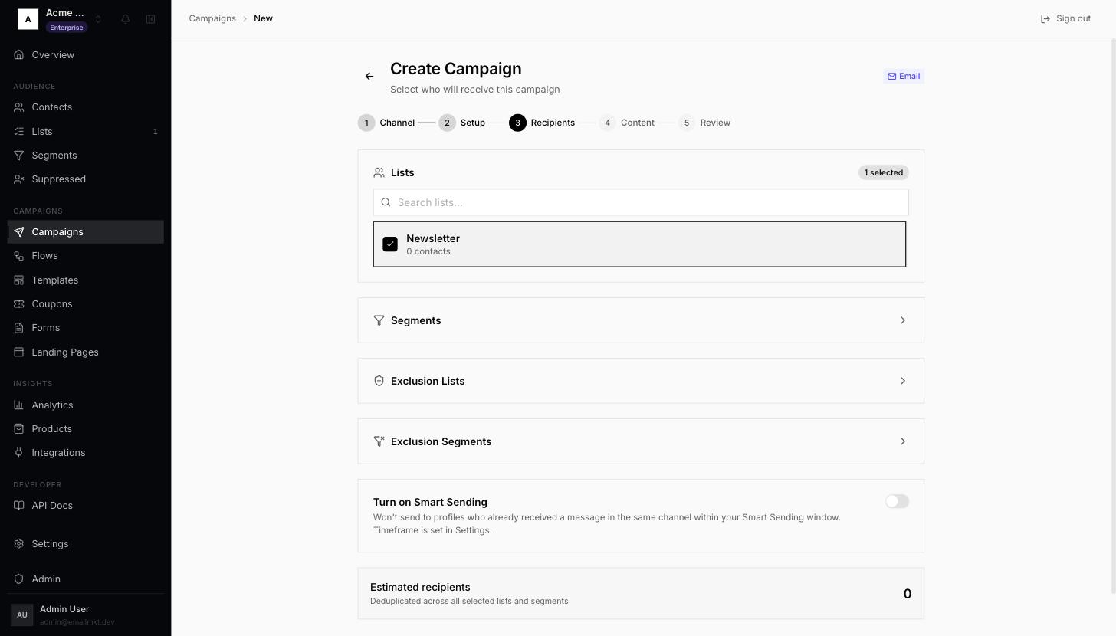Click the Coupons ticket icon
Screen dimensions: 1116x636
point(19,304)
